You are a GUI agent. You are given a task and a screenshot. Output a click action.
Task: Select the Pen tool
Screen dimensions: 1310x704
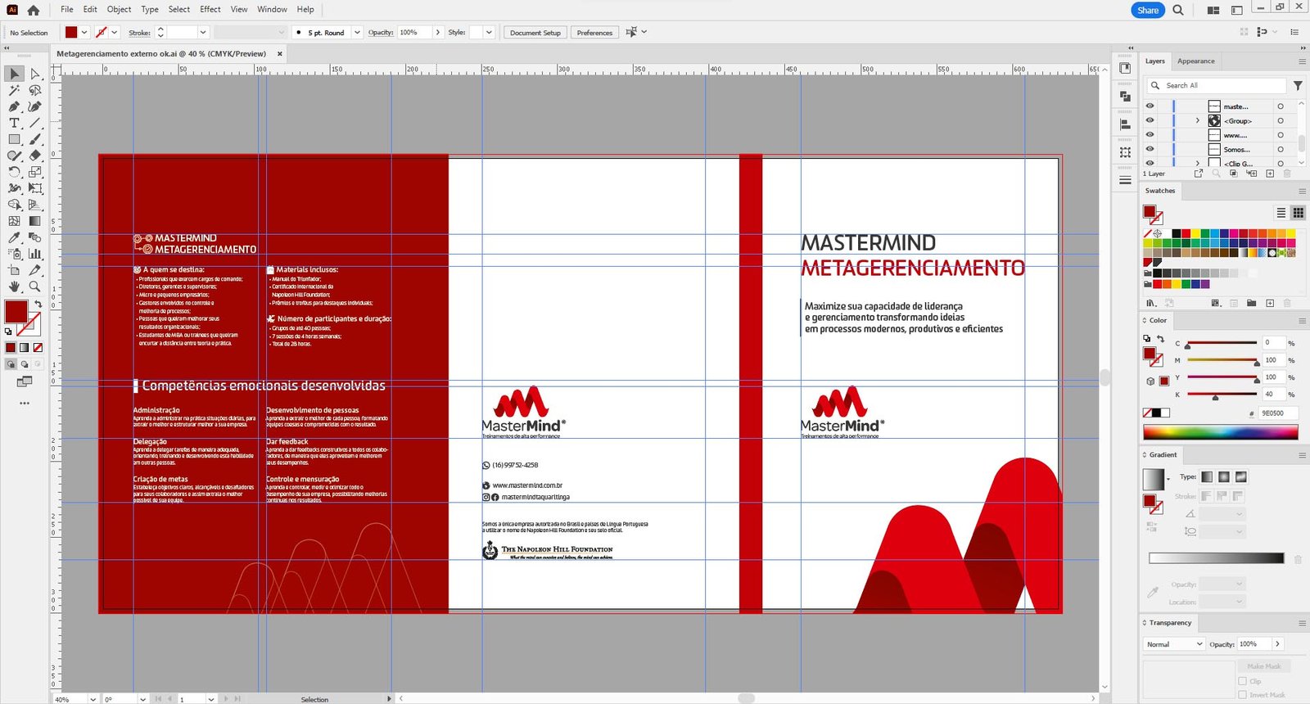14,106
